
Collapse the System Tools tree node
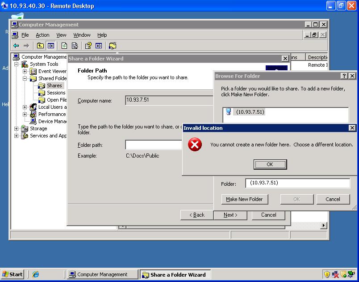(x=17, y=64)
